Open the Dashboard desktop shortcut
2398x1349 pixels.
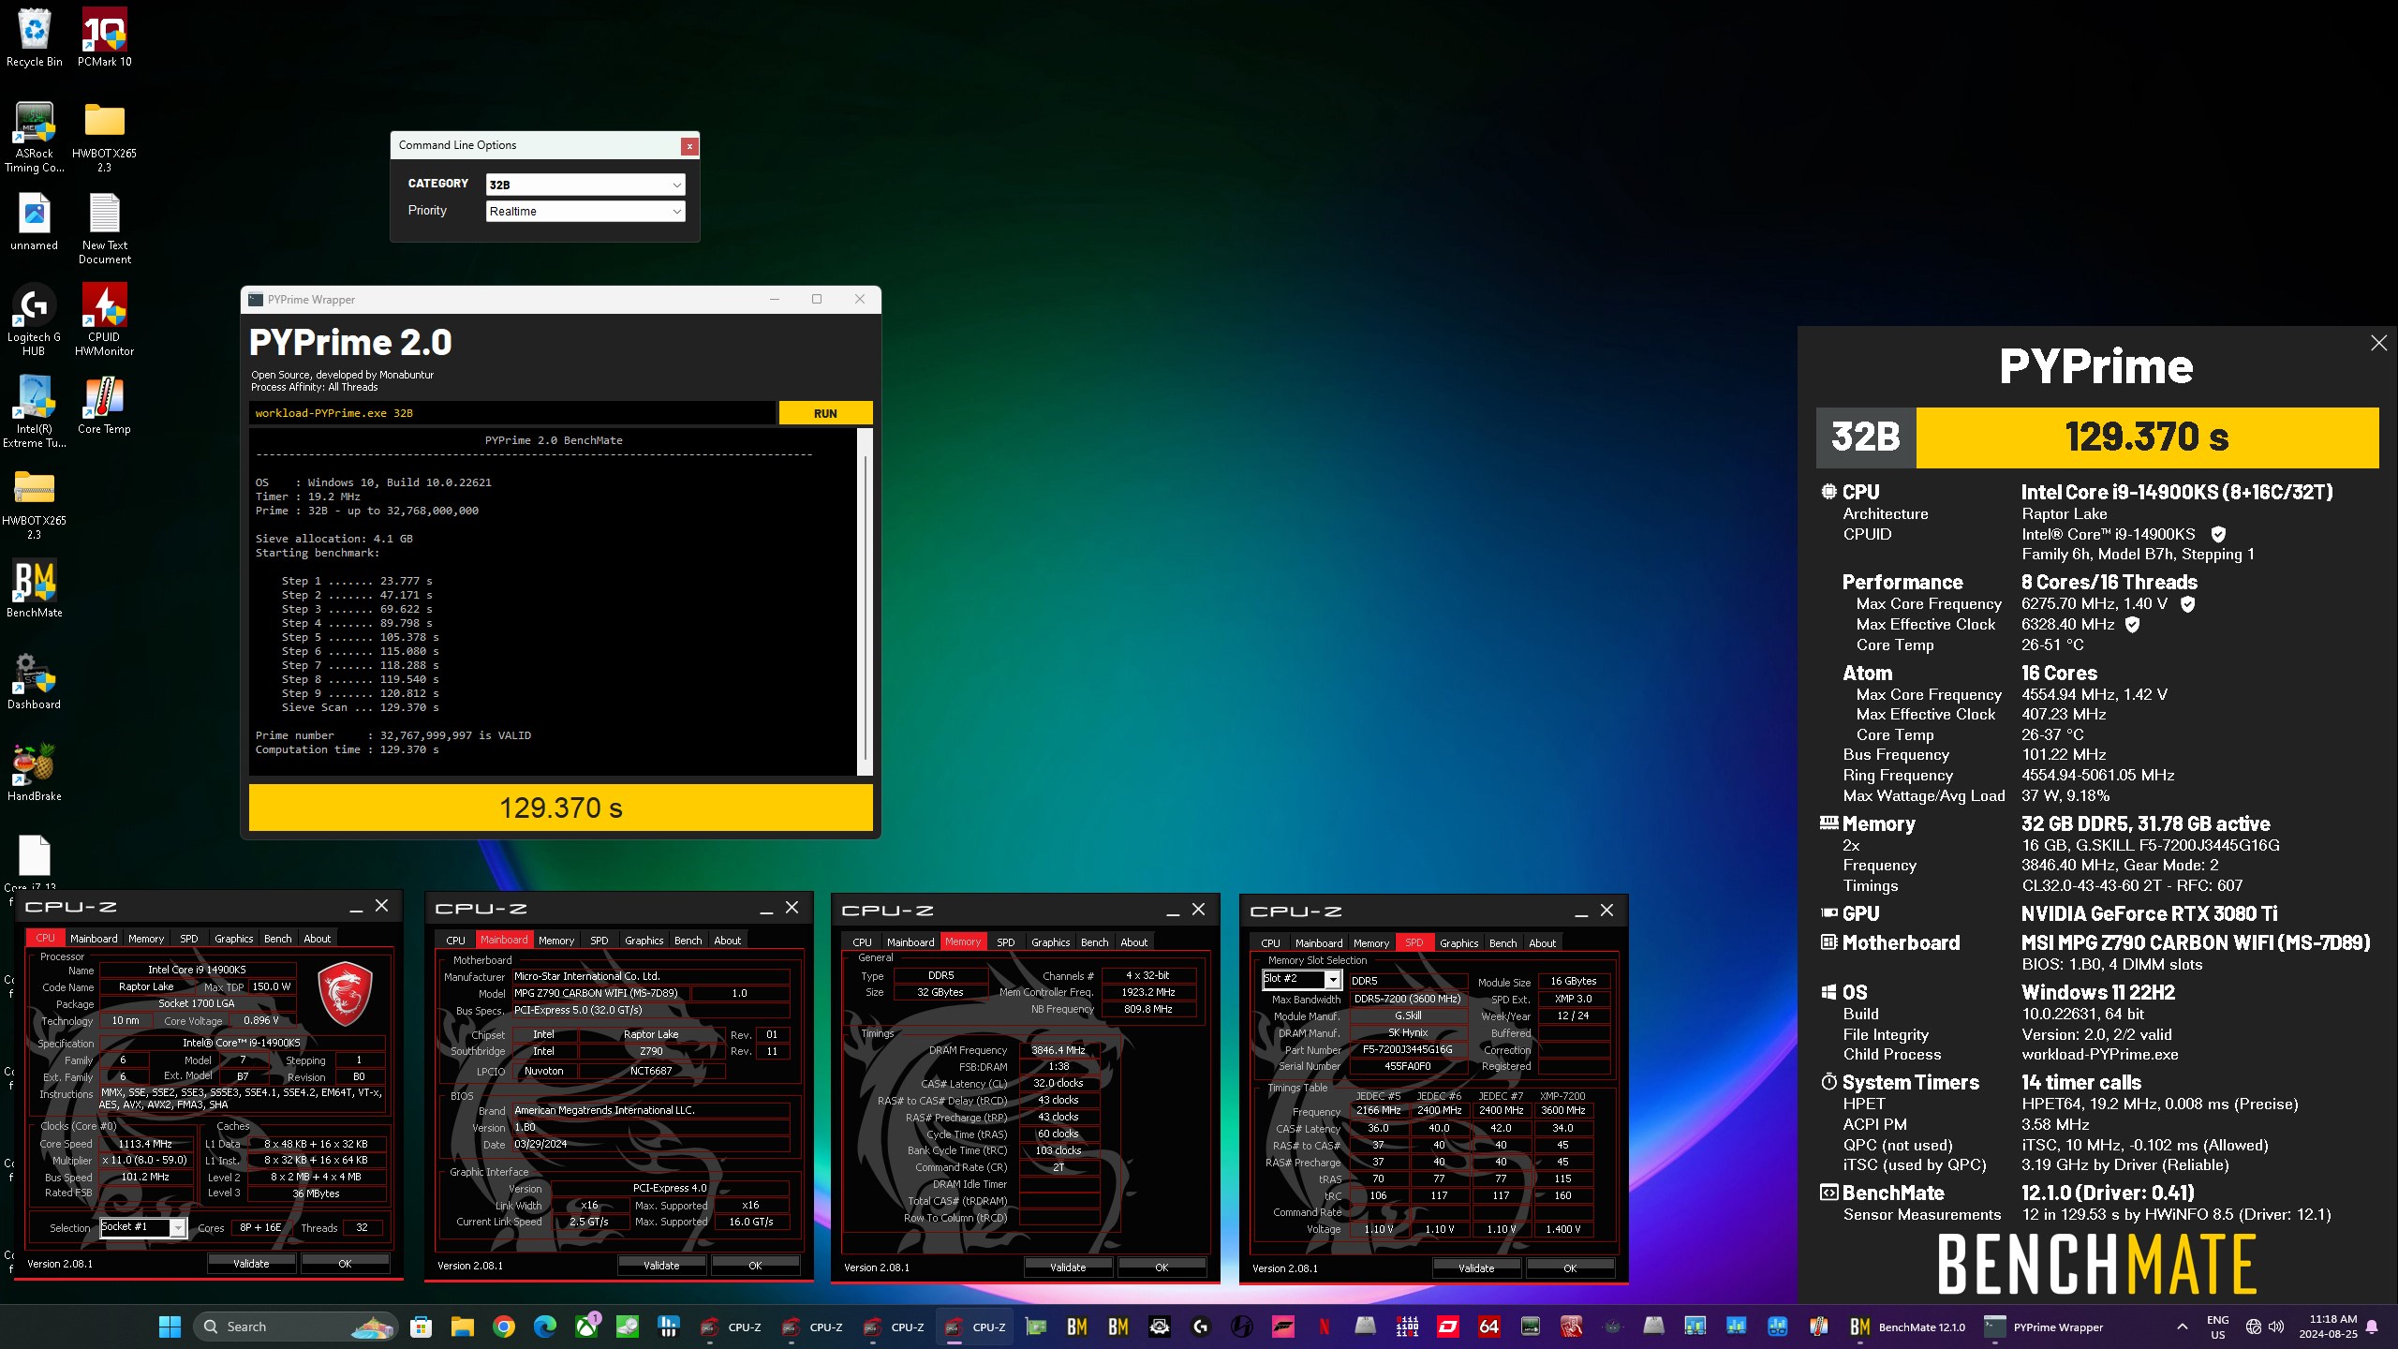point(35,681)
